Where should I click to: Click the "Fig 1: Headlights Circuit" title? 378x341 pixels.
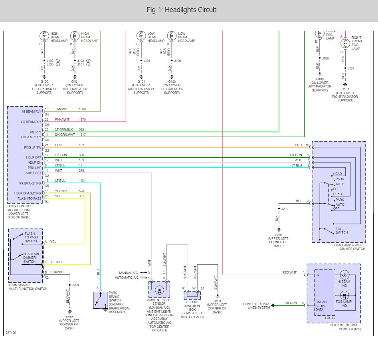tap(181, 10)
